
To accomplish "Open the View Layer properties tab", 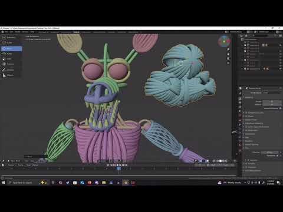I will [x=240, y=102].
